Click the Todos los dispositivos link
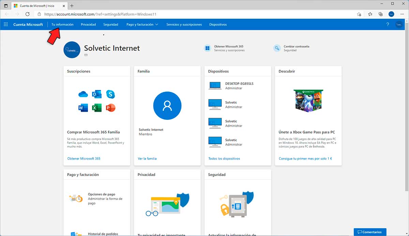 (224, 159)
